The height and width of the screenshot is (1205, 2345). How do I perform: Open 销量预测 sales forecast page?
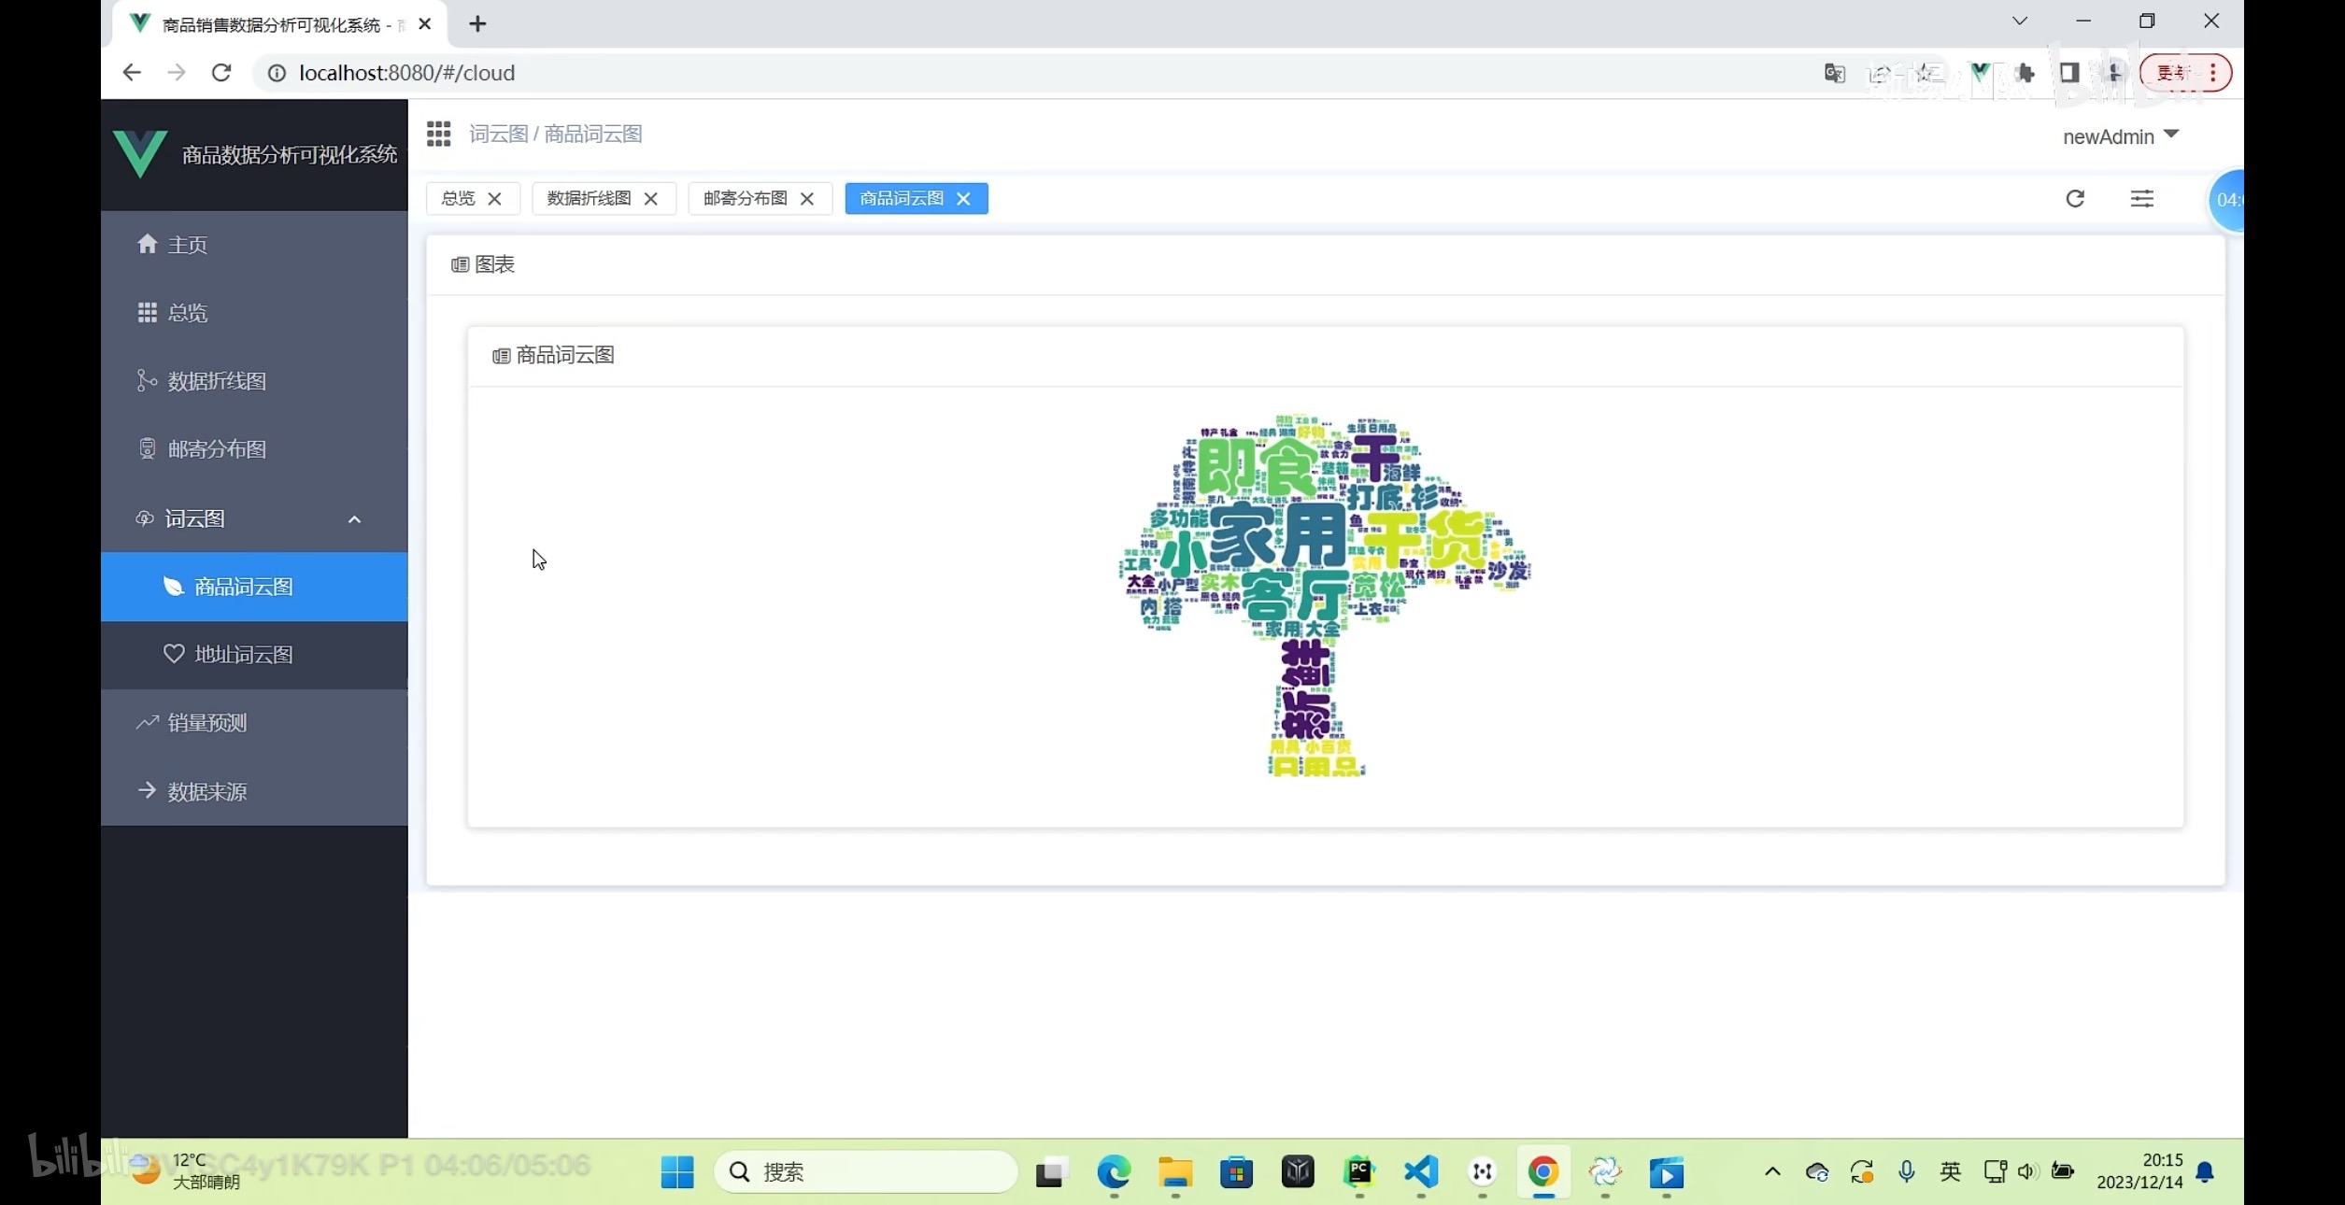click(x=206, y=723)
